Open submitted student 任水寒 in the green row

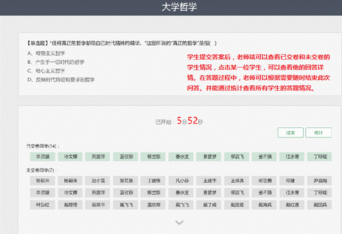(292, 157)
